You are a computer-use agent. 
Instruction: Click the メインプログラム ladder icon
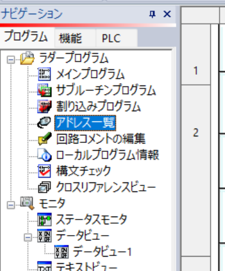44,74
